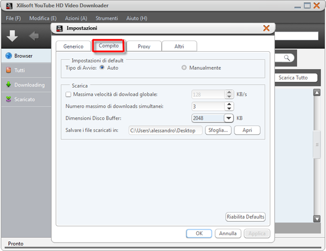Switch to the Altri tab
The image size is (326, 251).
(179, 46)
